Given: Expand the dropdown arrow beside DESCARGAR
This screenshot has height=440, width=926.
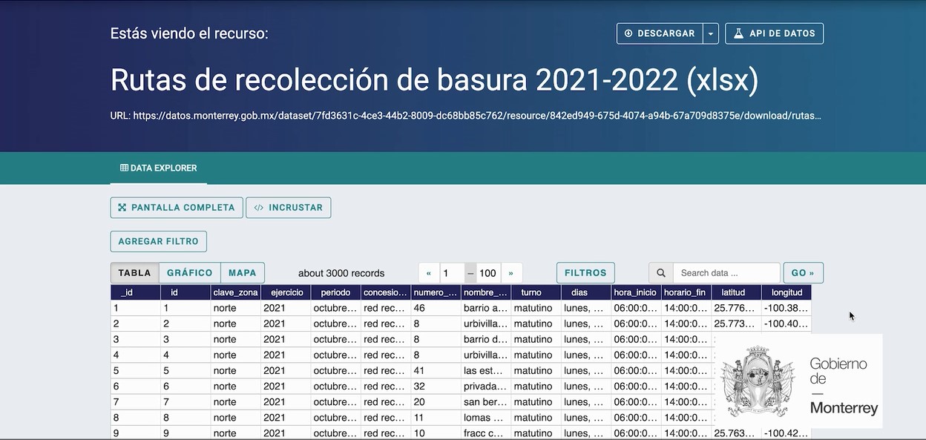Looking at the screenshot, I should point(711,33).
